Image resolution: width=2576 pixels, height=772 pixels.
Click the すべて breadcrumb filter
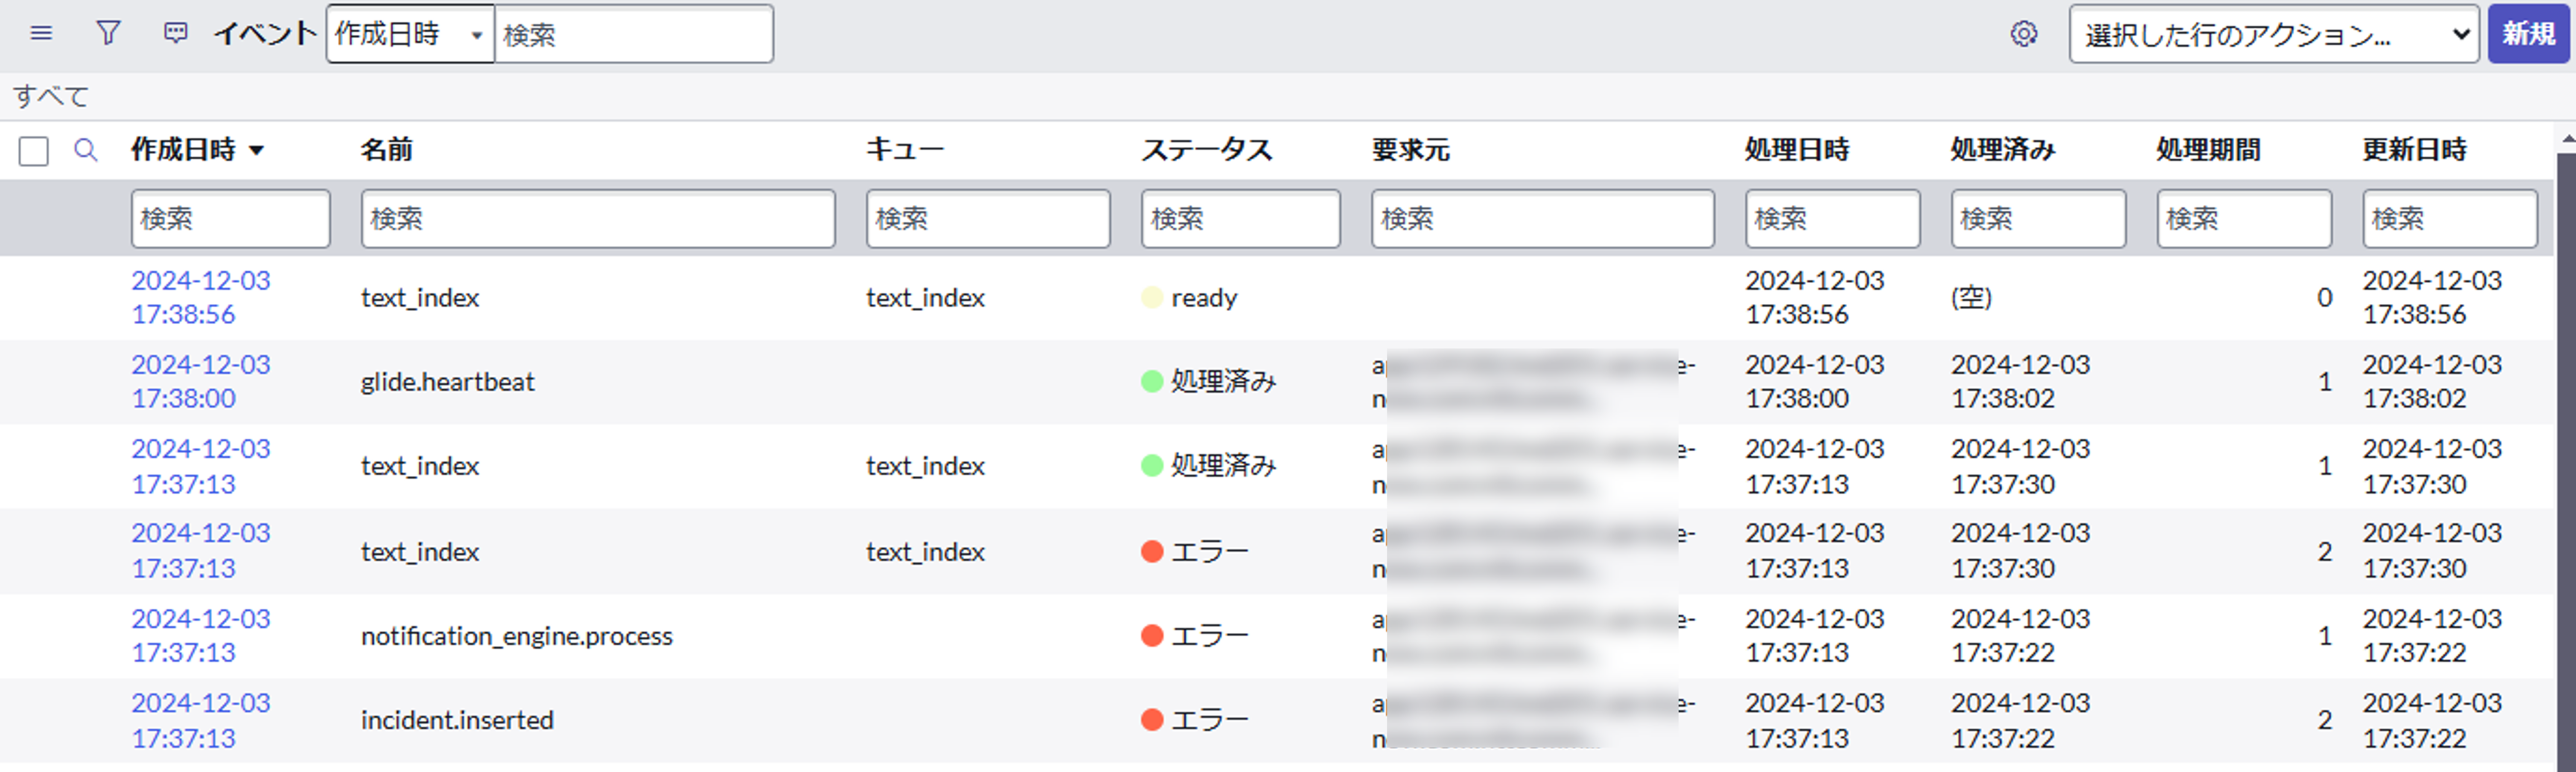[51, 97]
